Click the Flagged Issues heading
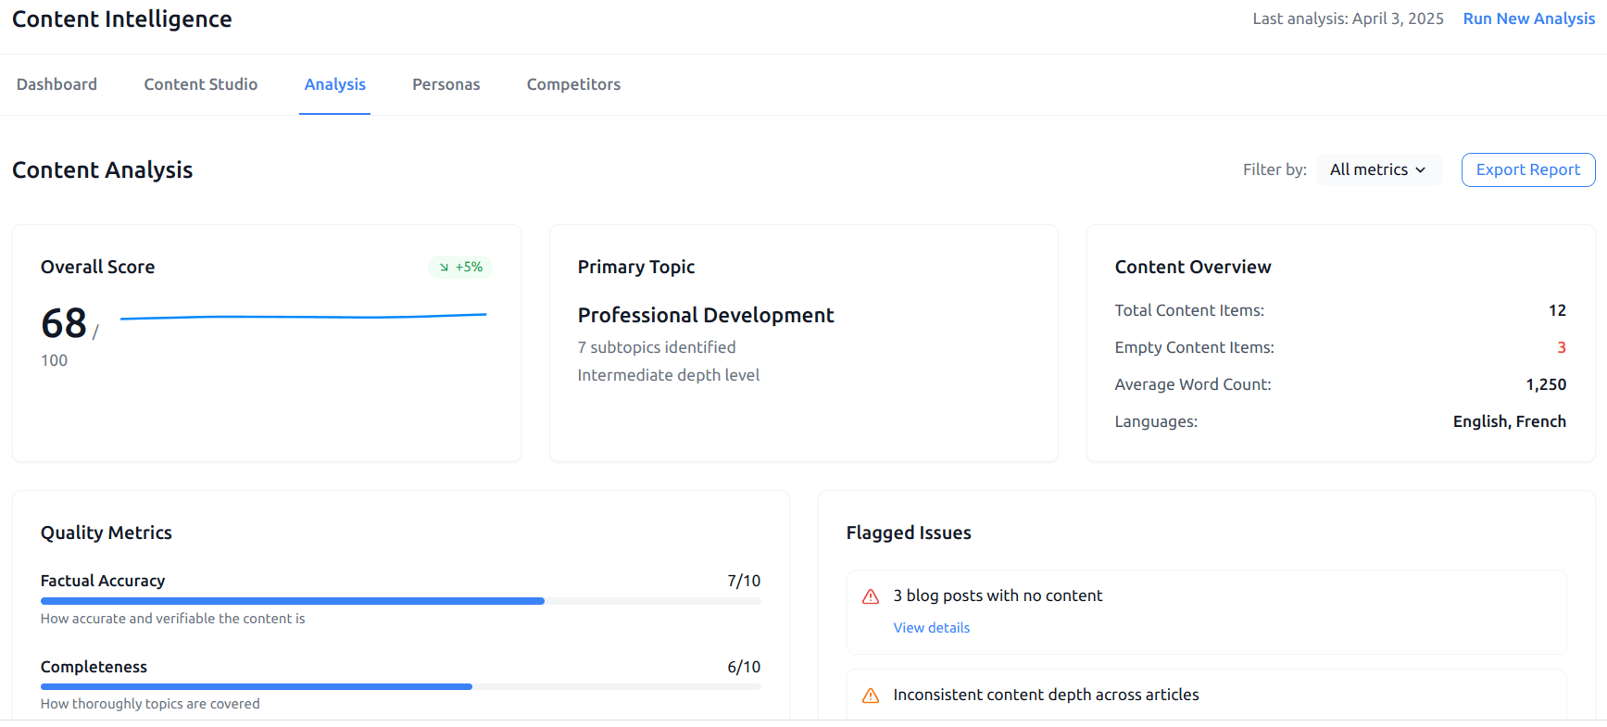 [x=909, y=533]
